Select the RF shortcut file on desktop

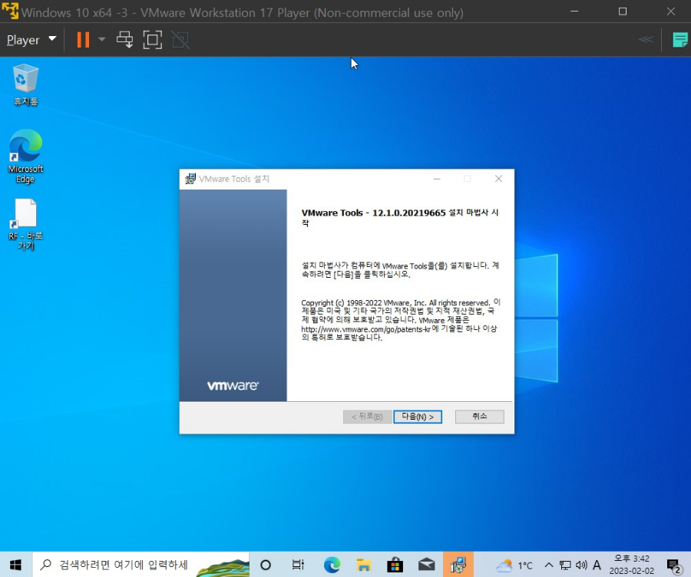tap(25, 225)
